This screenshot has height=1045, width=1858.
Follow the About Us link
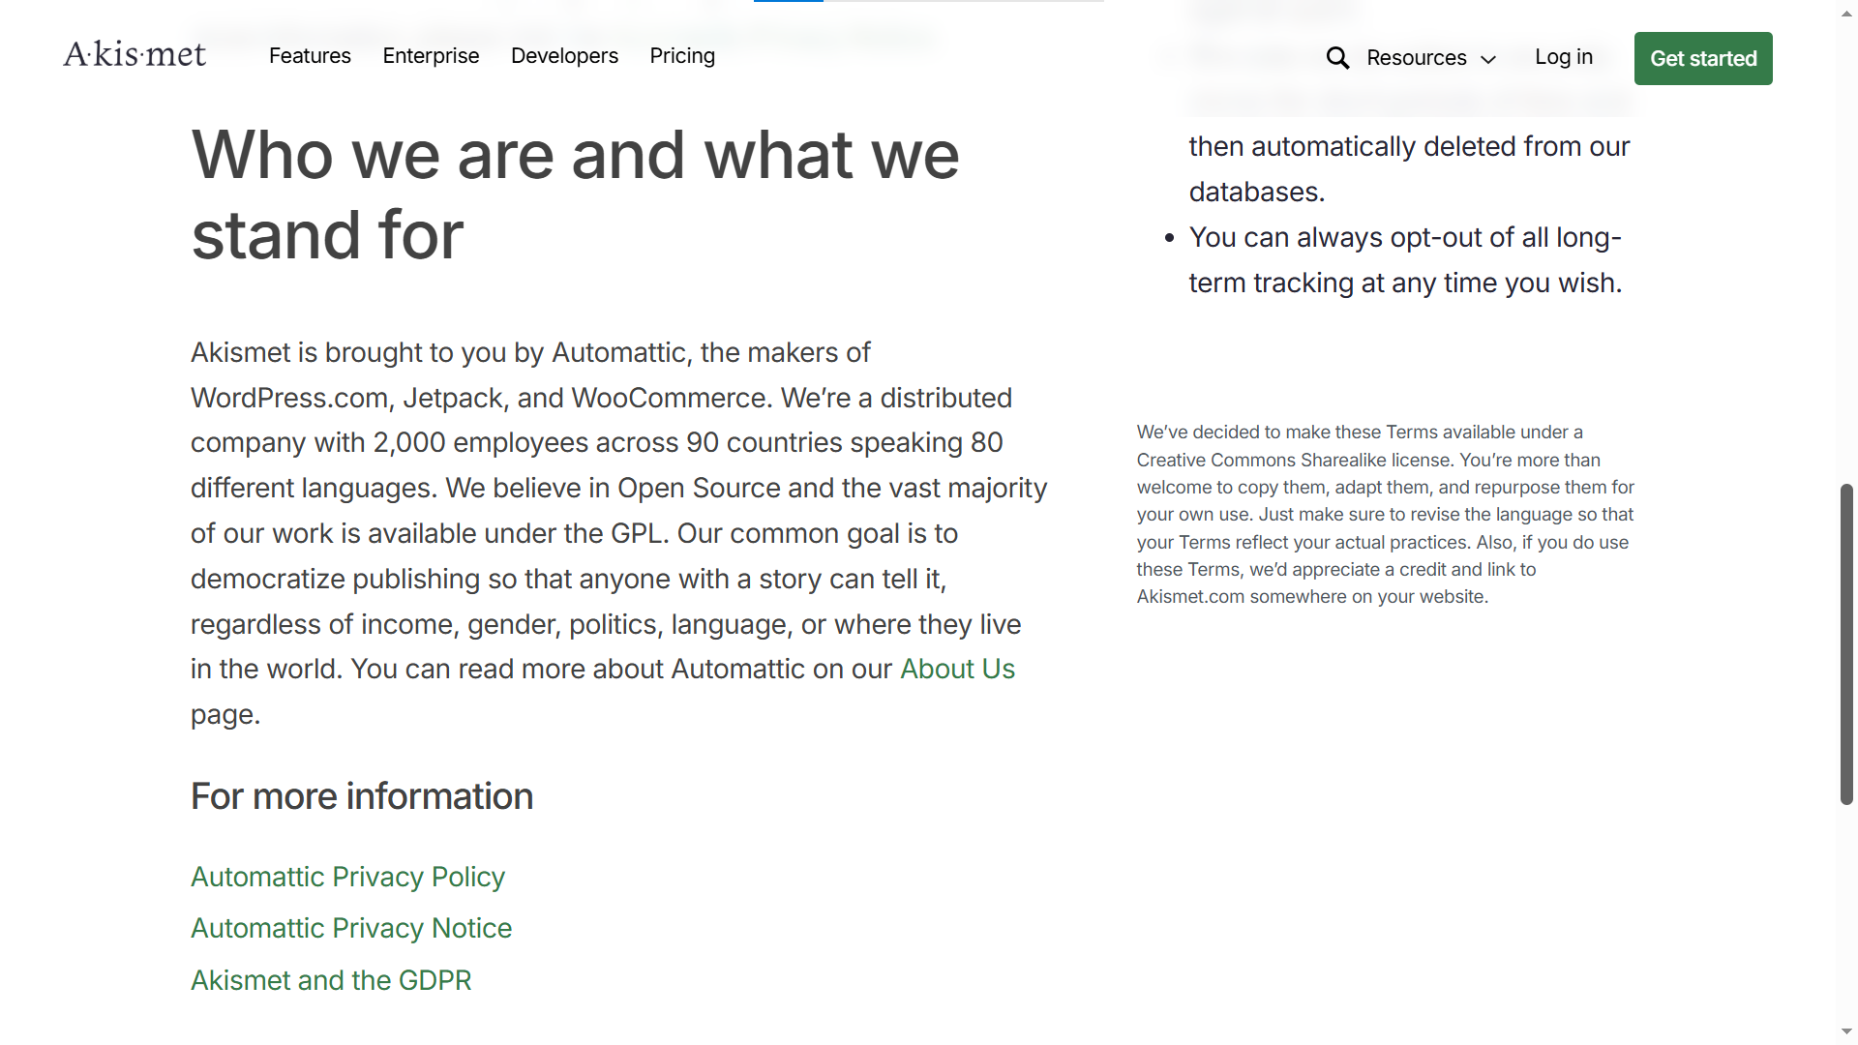[x=957, y=670]
